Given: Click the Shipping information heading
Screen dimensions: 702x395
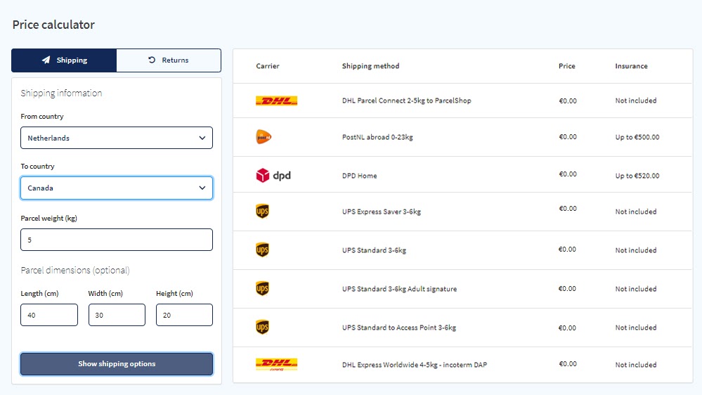Looking at the screenshot, I should (x=61, y=93).
